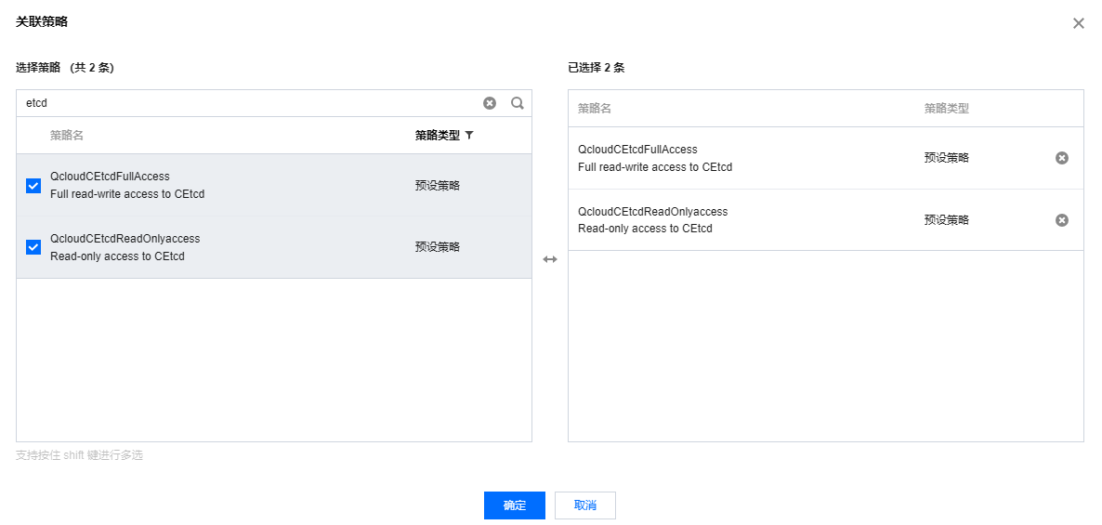This screenshot has width=1102, height=525.
Task: Click the right panel 策略类型 header
Action: (x=946, y=109)
